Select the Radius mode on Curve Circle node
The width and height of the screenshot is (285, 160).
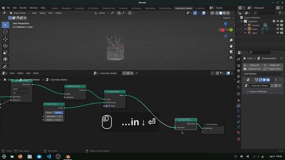pos(58,112)
